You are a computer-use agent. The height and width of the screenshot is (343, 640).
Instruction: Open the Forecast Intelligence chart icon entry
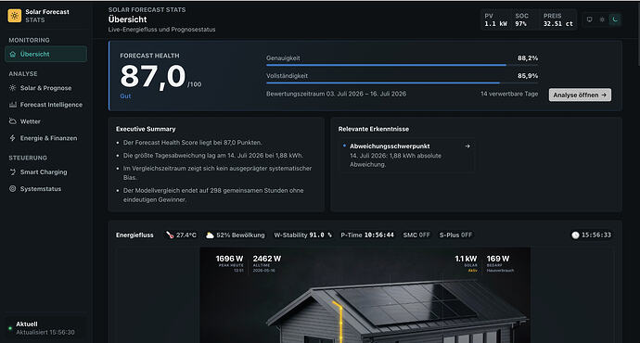click(45, 105)
